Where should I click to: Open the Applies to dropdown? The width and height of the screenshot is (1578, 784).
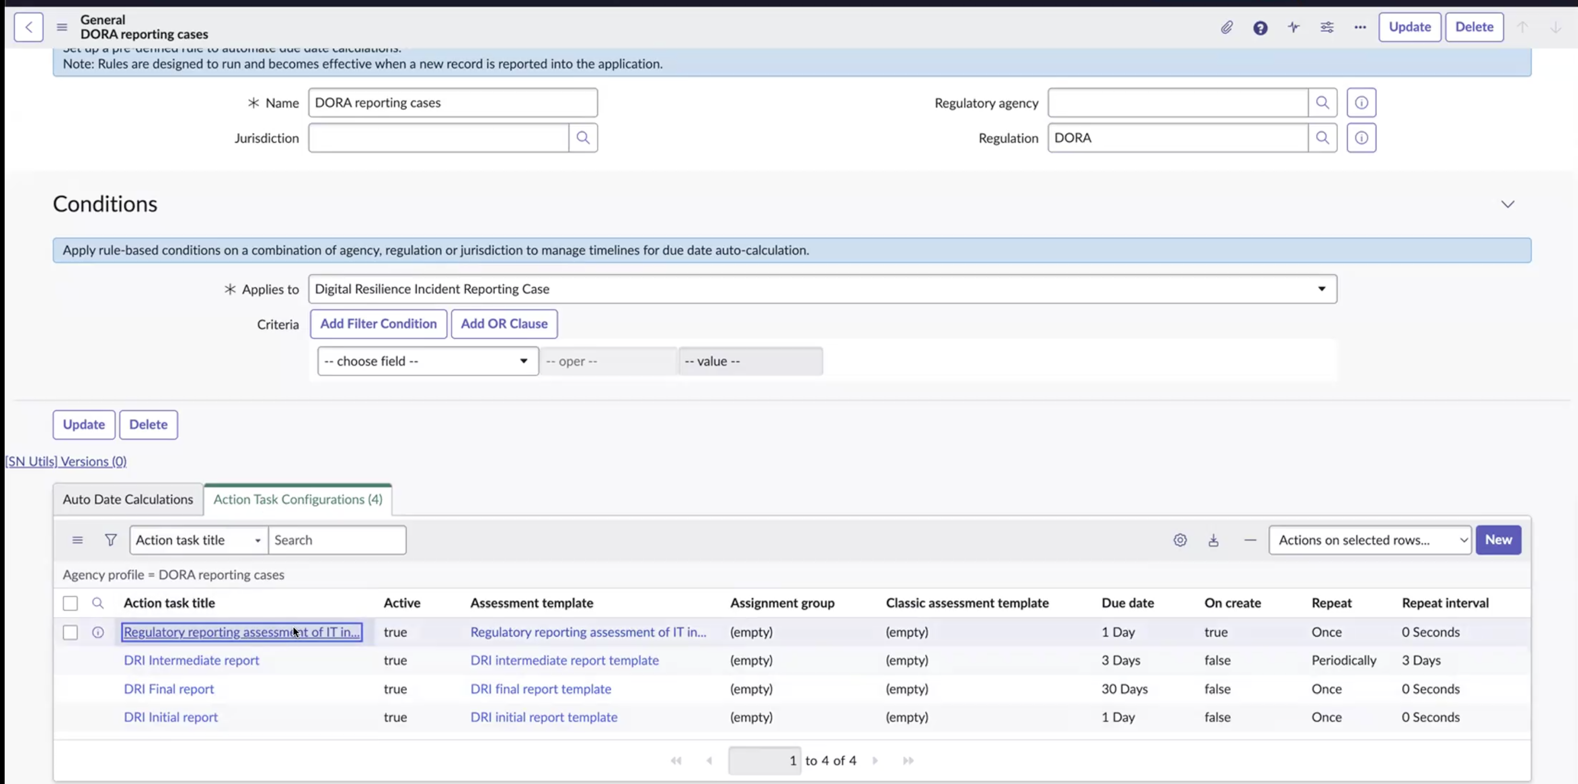[x=822, y=288]
